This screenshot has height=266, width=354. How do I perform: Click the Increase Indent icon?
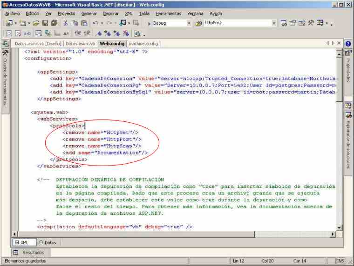click(x=87, y=33)
